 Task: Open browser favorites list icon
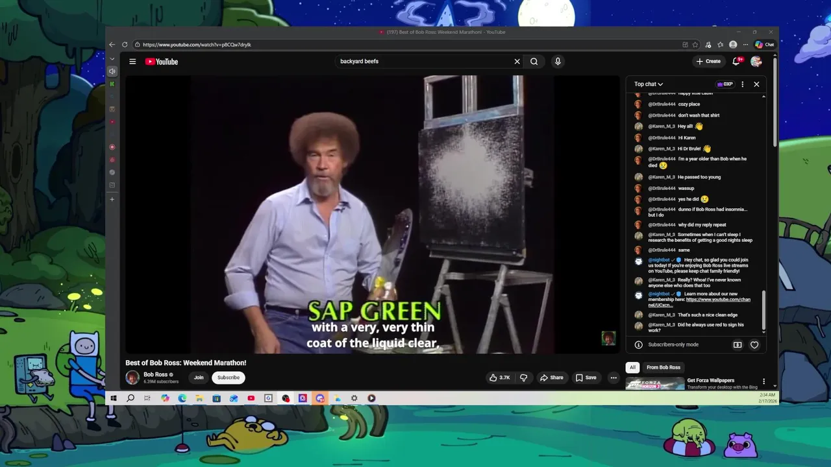pyautogui.click(x=721, y=45)
